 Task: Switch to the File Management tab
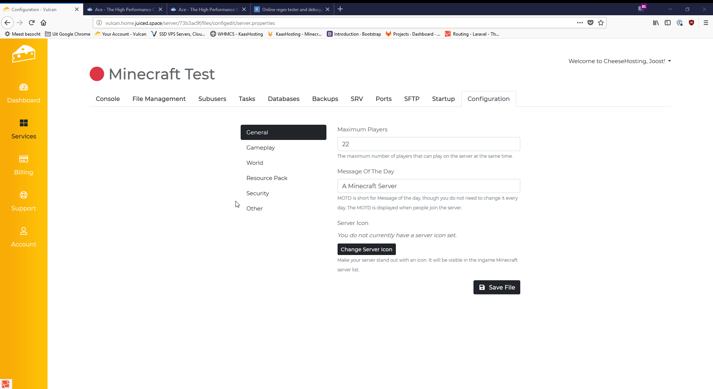point(159,99)
